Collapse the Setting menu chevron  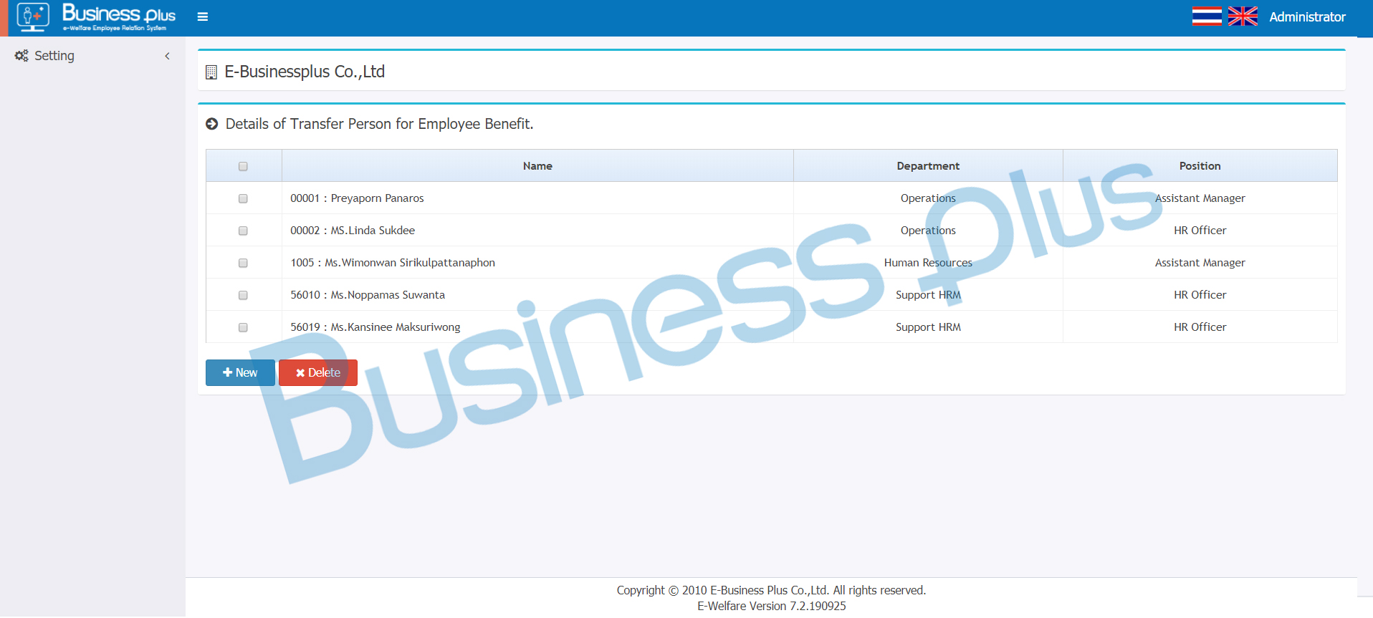(x=167, y=56)
